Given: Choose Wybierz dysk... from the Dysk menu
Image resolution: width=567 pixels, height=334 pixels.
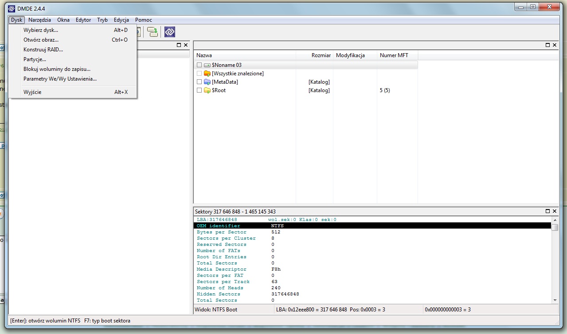Looking at the screenshot, I should pyautogui.click(x=73, y=30).
